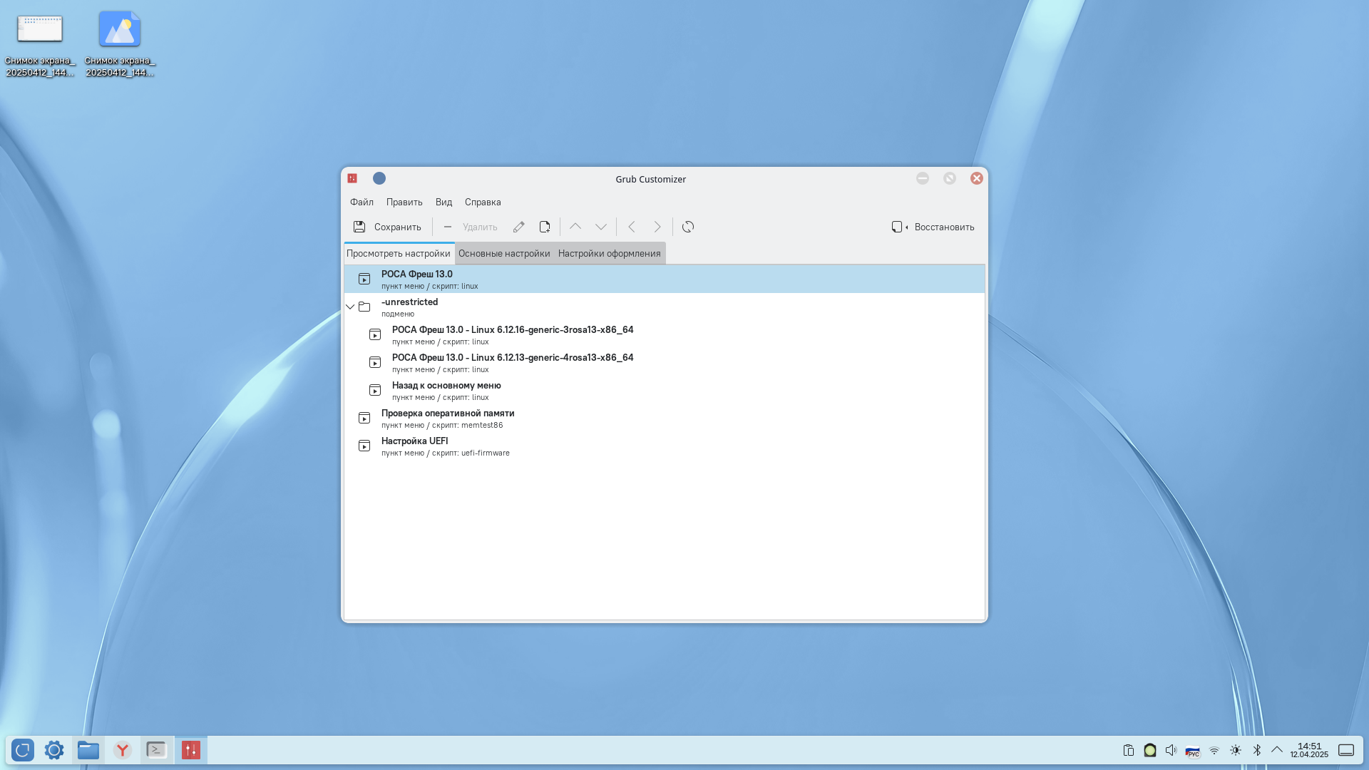Click the Восстановить restore button

933,227
